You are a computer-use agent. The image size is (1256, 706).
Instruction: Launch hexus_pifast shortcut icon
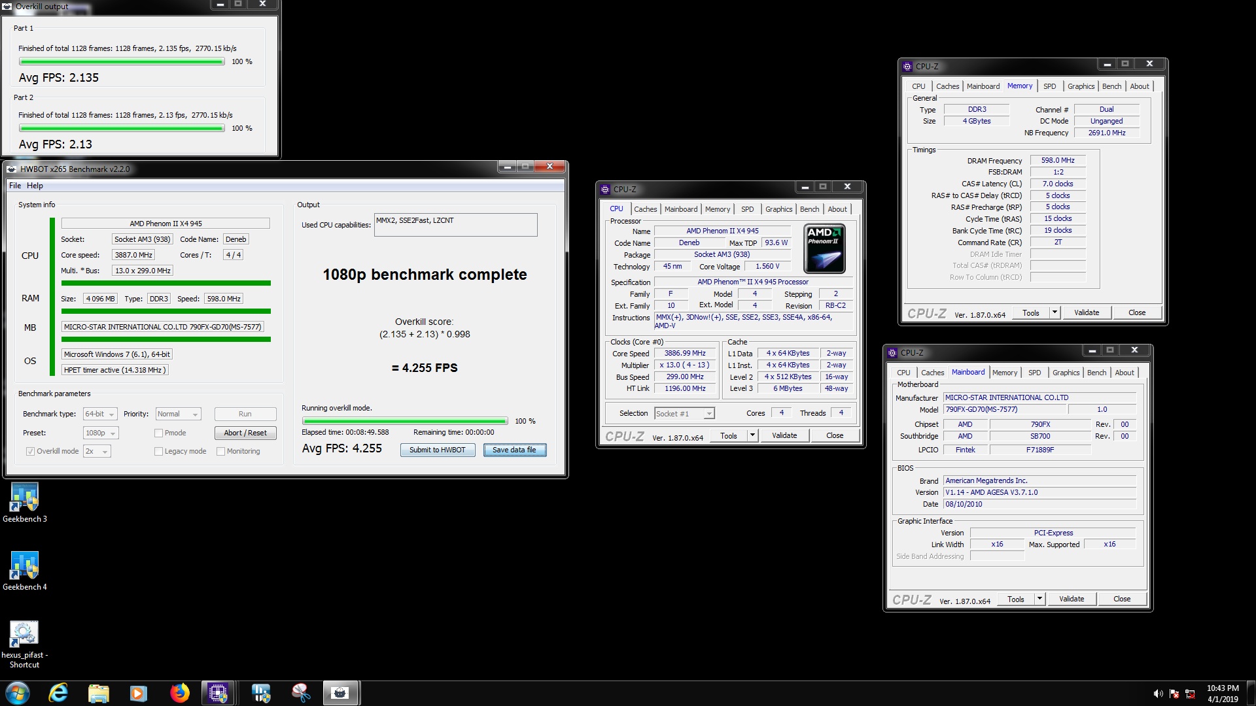24,644
